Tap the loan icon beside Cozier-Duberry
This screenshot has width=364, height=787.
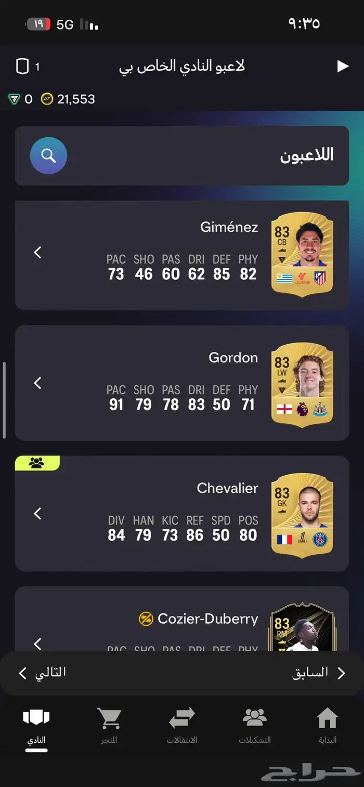pos(146,619)
